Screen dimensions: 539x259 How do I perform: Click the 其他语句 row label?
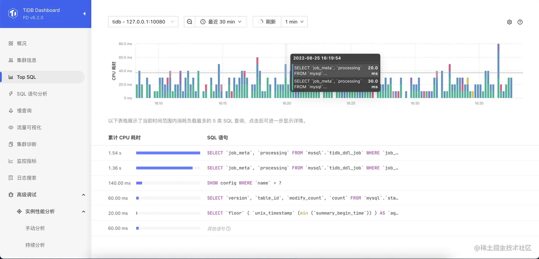click(216, 229)
